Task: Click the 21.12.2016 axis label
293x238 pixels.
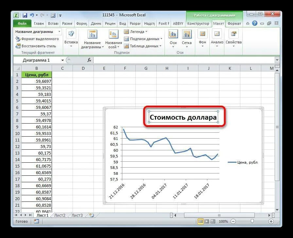Action: (x=117, y=191)
